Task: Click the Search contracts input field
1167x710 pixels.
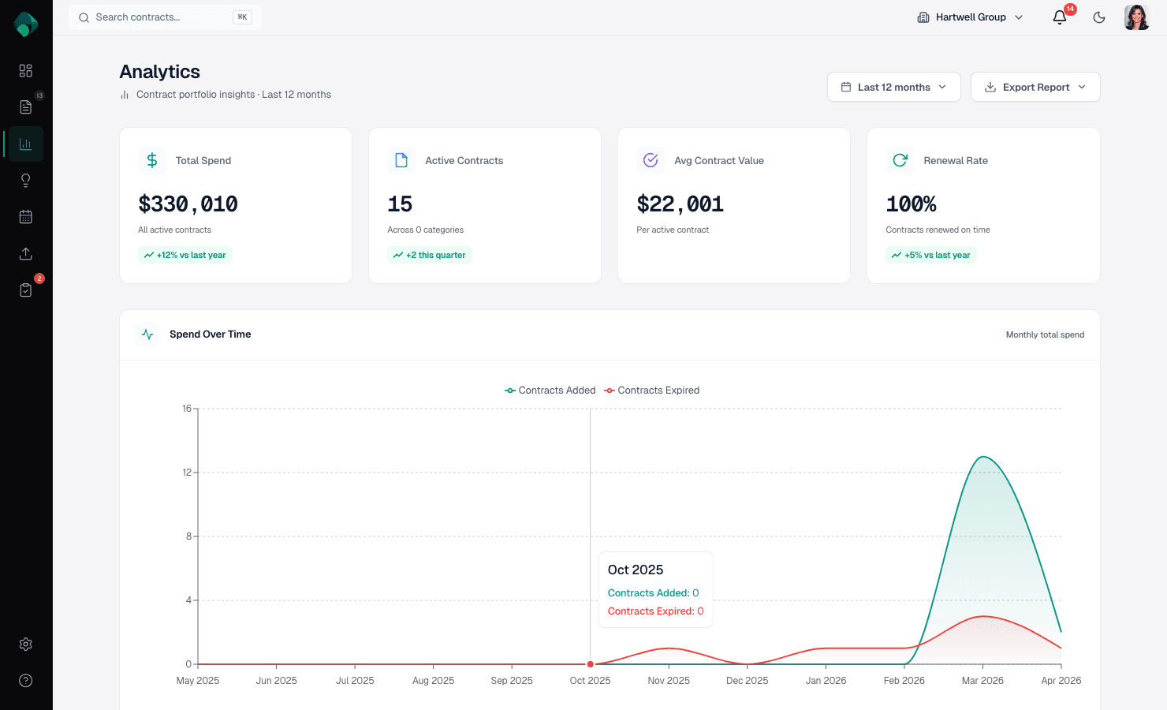Action: coord(165,17)
